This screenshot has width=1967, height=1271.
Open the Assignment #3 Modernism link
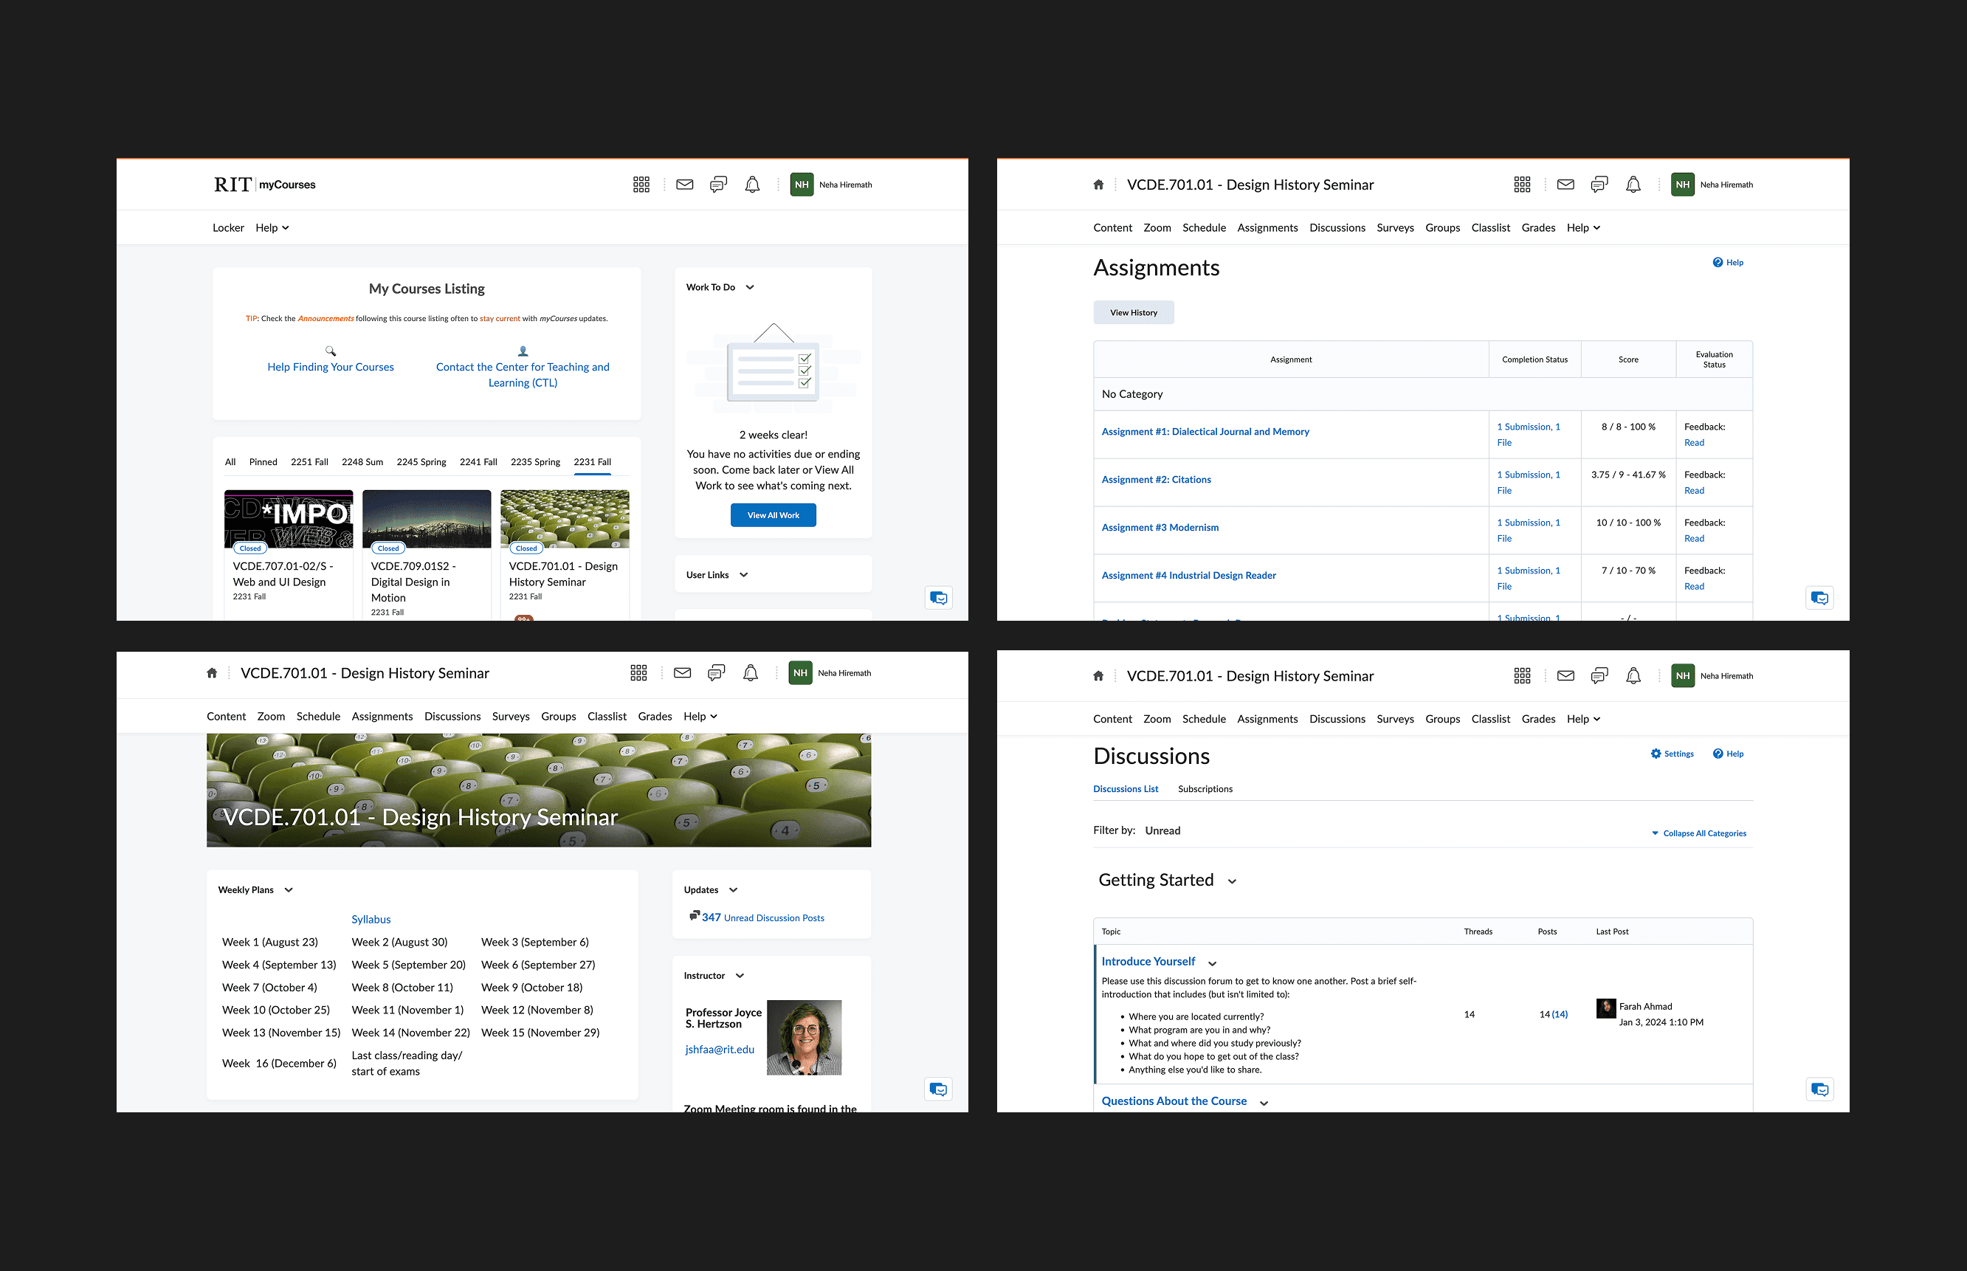(1160, 526)
